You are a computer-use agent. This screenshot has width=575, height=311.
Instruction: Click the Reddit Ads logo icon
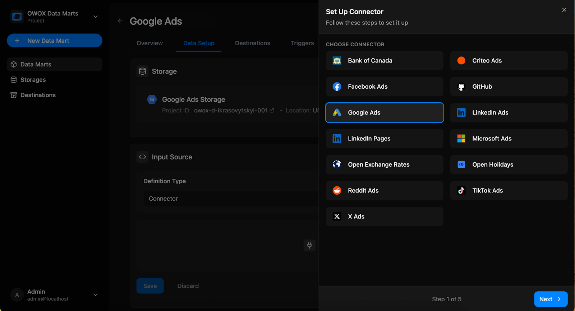(x=337, y=191)
